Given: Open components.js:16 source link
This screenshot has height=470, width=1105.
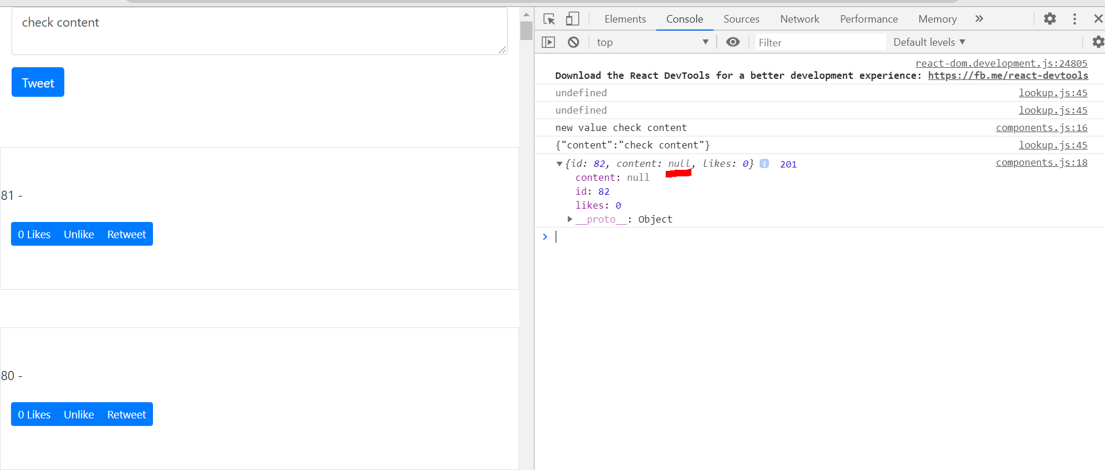Looking at the screenshot, I should 1041,127.
